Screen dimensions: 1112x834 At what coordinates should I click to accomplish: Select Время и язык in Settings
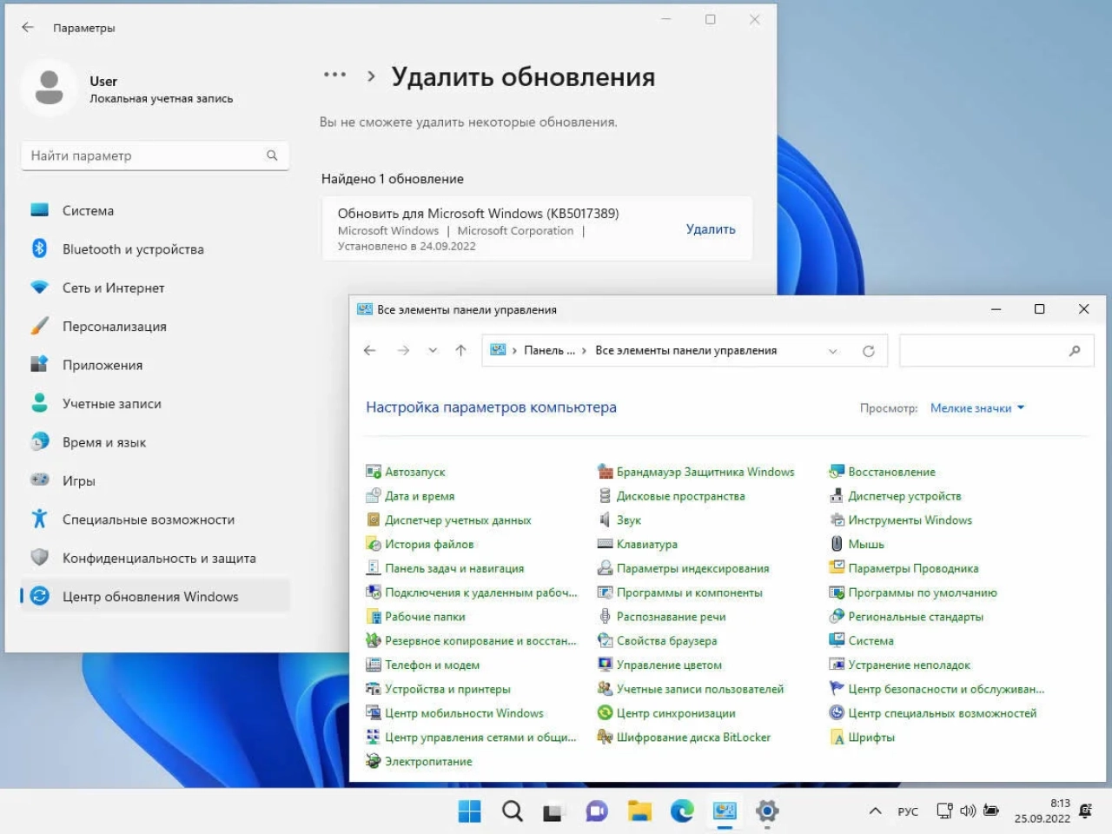[x=155, y=442]
